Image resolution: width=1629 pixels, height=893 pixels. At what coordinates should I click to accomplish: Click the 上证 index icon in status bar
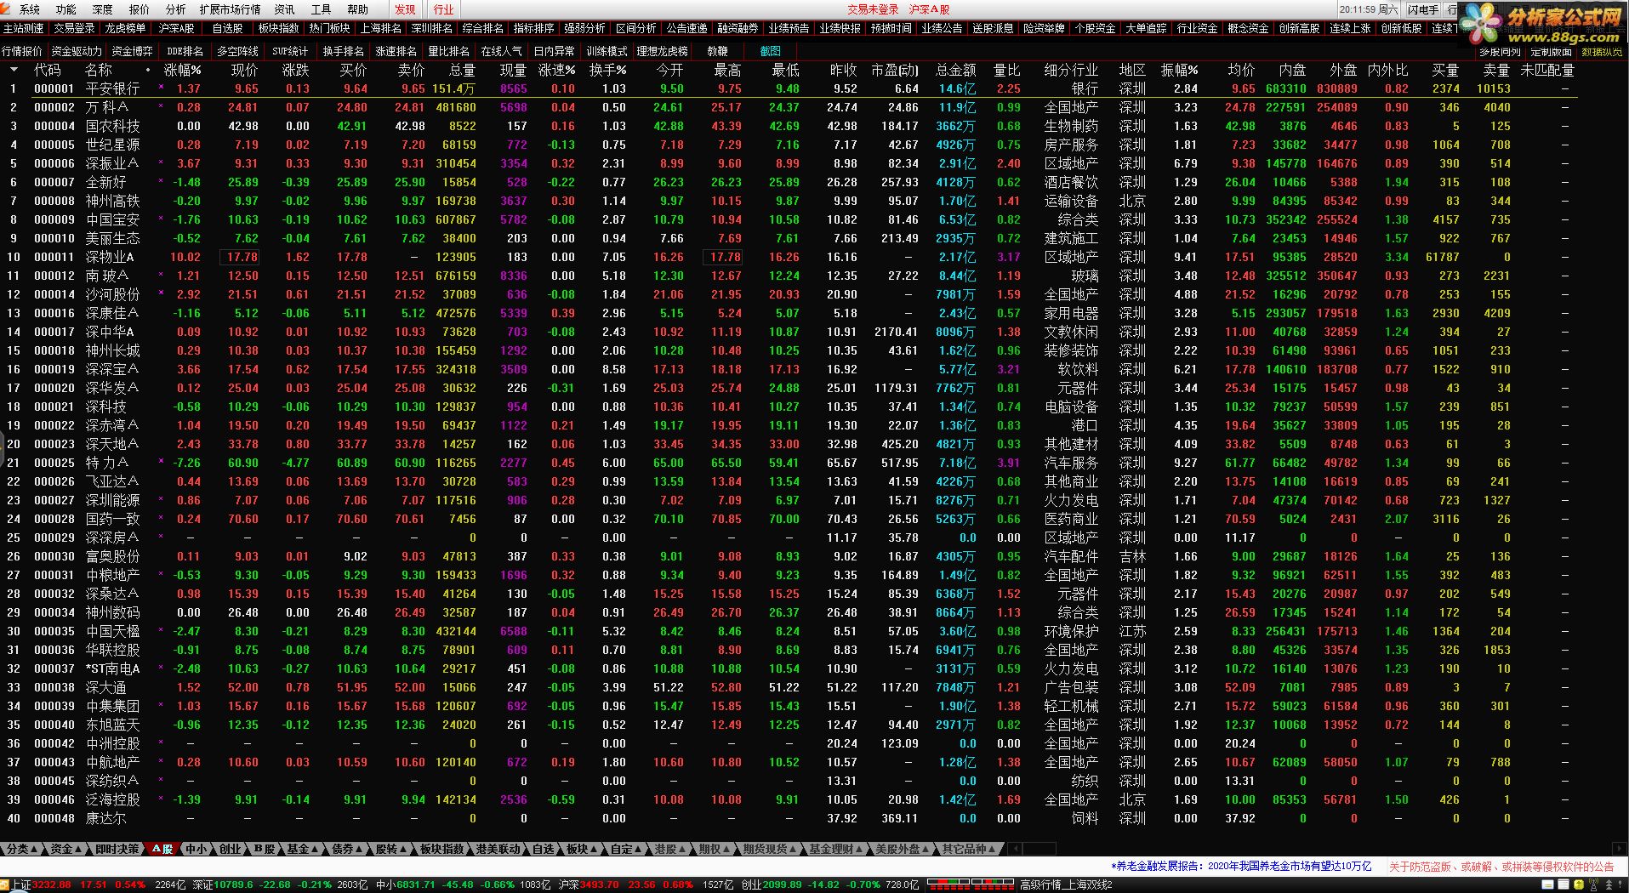6,884
